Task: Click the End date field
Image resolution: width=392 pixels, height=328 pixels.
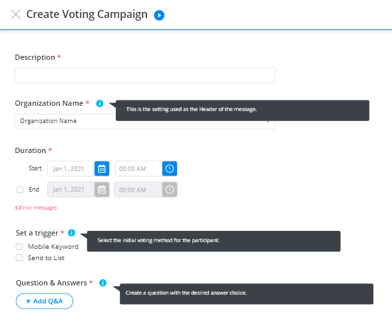Action: pyautogui.click(x=71, y=190)
